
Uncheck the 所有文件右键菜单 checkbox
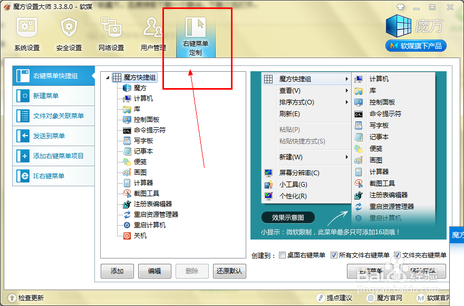[x=334, y=255]
